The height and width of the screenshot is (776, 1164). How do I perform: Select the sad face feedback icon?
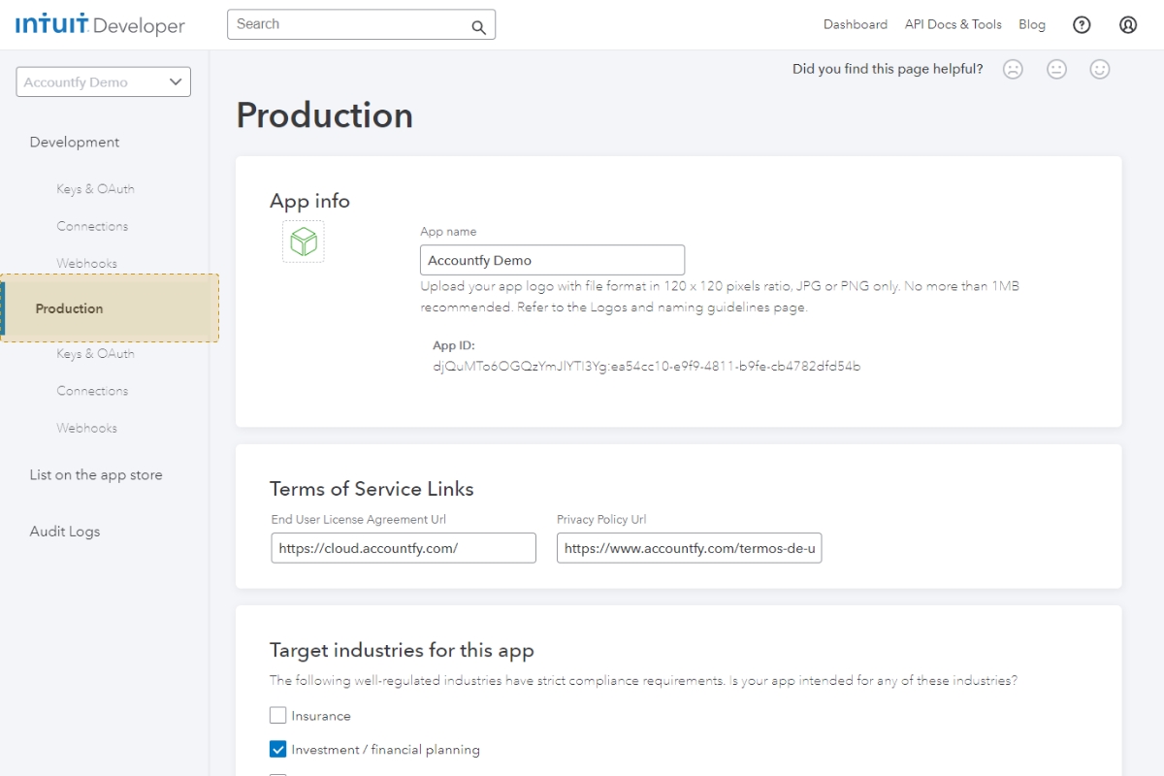pyautogui.click(x=1013, y=69)
